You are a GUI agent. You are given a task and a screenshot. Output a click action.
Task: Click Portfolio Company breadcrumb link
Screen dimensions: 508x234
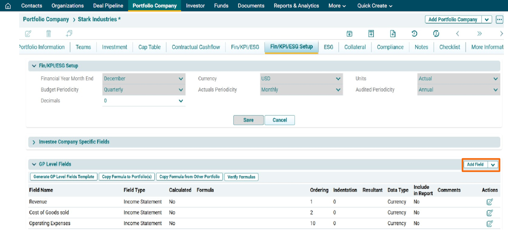[x=46, y=19]
